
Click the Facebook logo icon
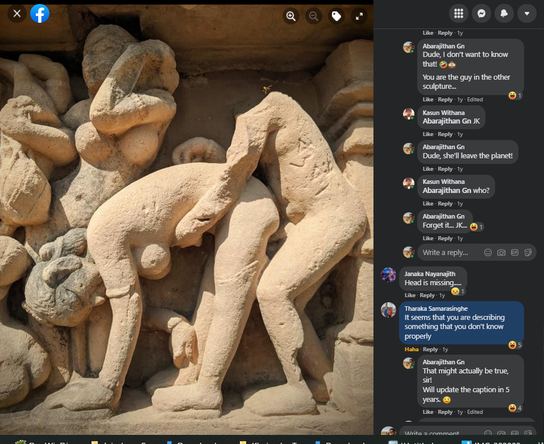coord(40,14)
